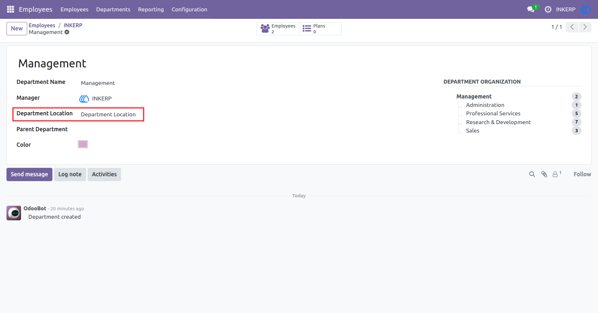
Task: Select Professional Services department
Action: (493, 113)
